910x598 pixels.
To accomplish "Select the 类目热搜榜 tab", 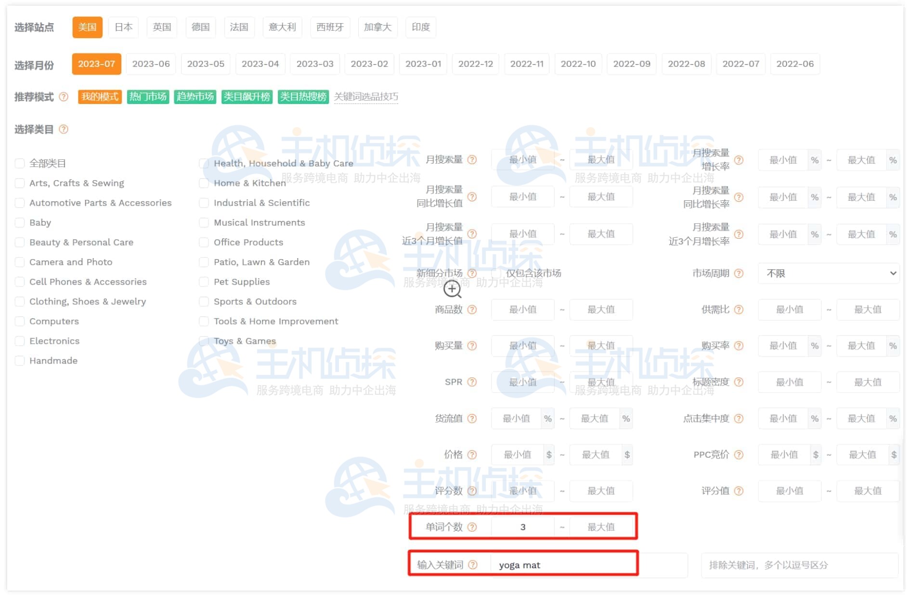I will [303, 96].
